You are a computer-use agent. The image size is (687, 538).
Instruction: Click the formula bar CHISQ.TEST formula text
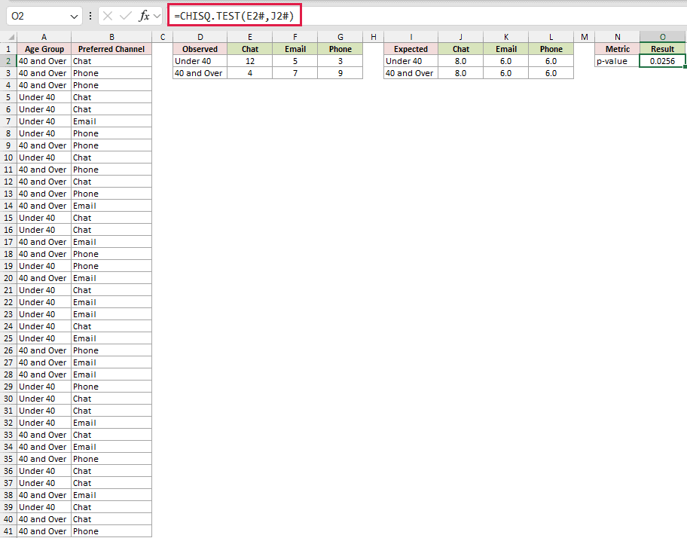[234, 17]
